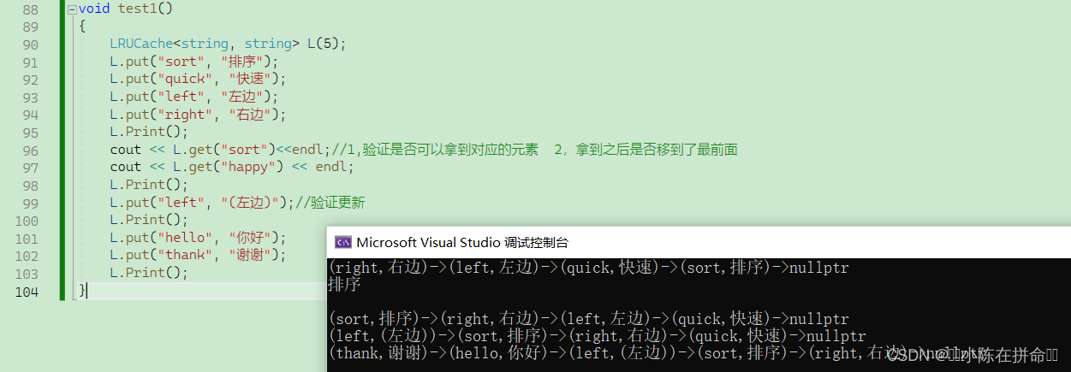This screenshot has height=372, width=1071.
Task: Click the cout << L.get("sort") statement
Action: tap(220, 150)
